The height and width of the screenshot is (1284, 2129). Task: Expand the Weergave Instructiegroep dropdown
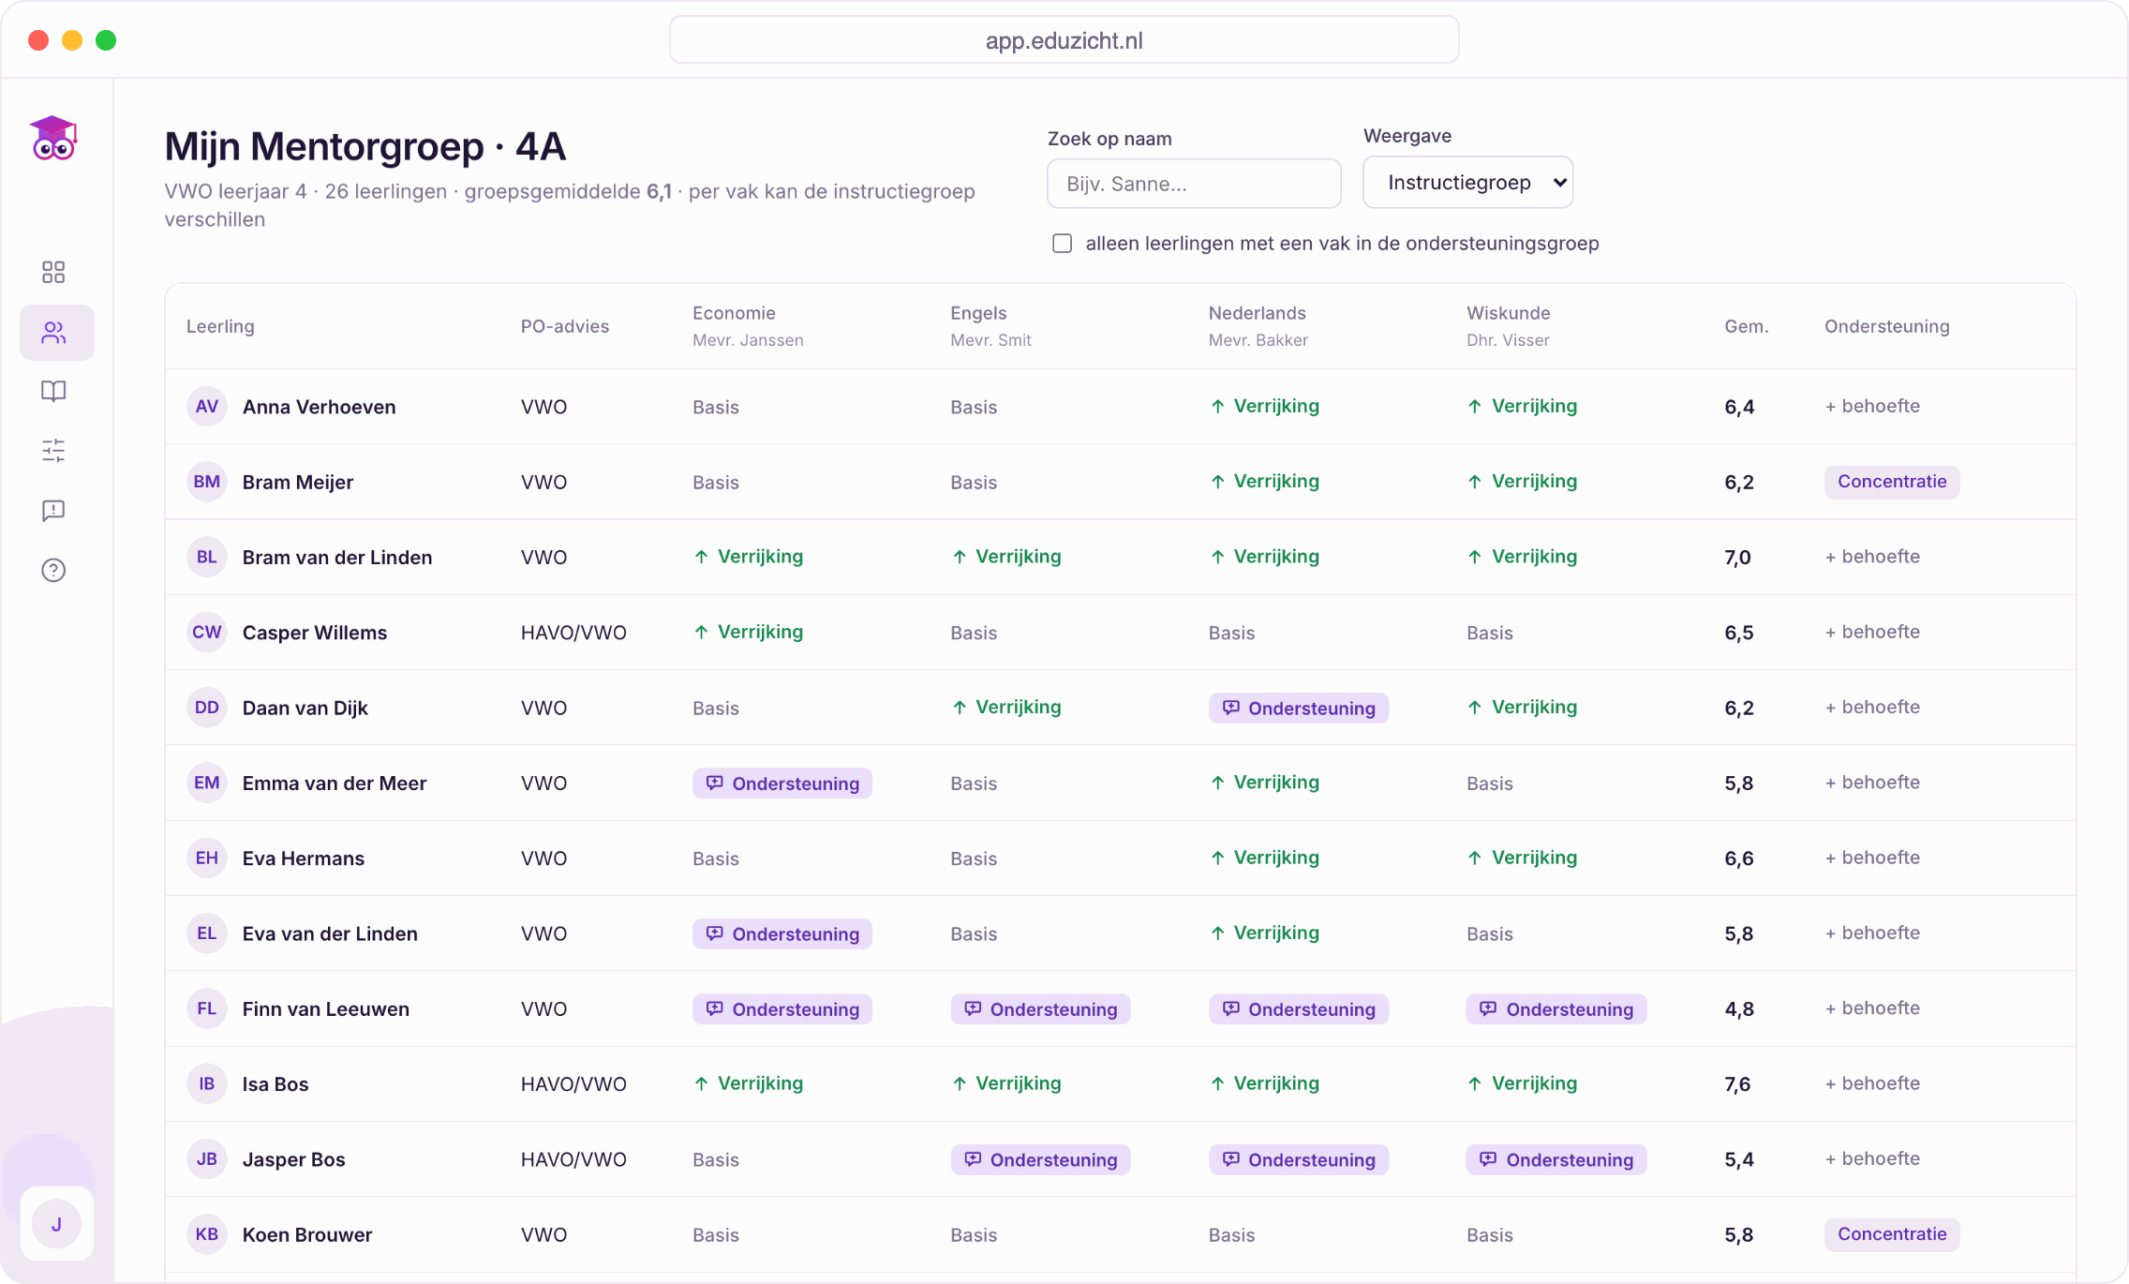1467,182
